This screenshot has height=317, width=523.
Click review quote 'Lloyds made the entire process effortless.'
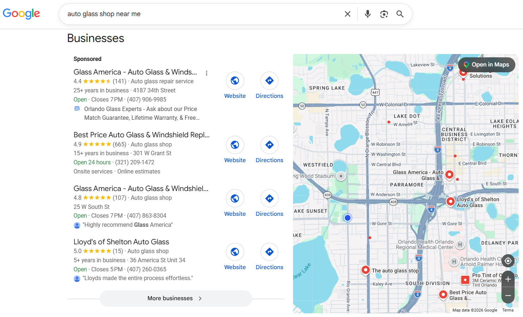click(x=138, y=278)
